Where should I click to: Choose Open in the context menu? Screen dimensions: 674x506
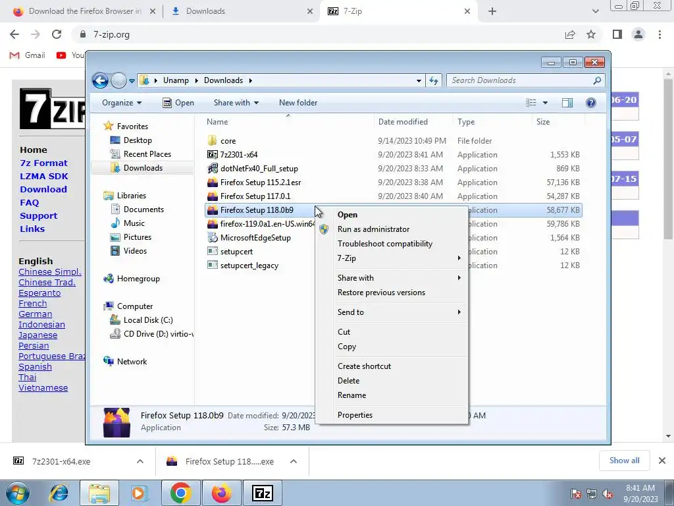click(x=400, y=215)
